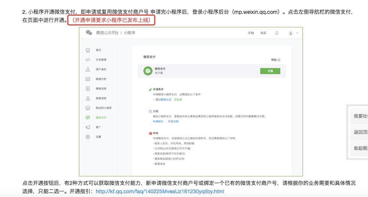
Task: Open the 申请指引 link
Action: tap(158, 121)
